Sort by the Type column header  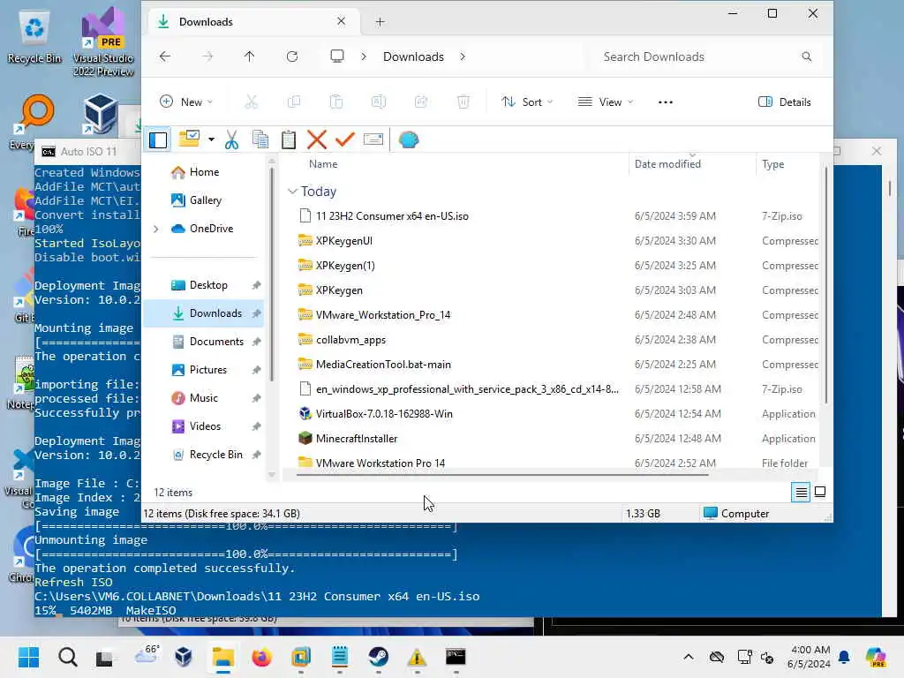[773, 164]
